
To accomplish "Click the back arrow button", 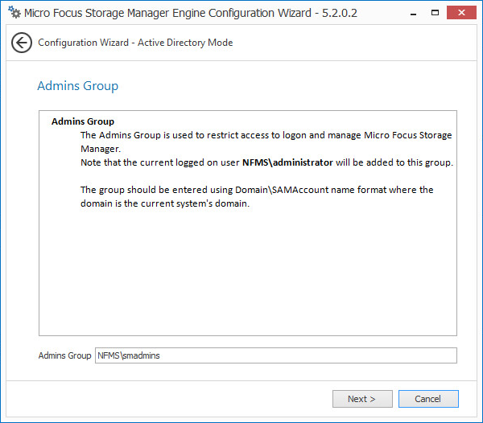I will (x=22, y=43).
